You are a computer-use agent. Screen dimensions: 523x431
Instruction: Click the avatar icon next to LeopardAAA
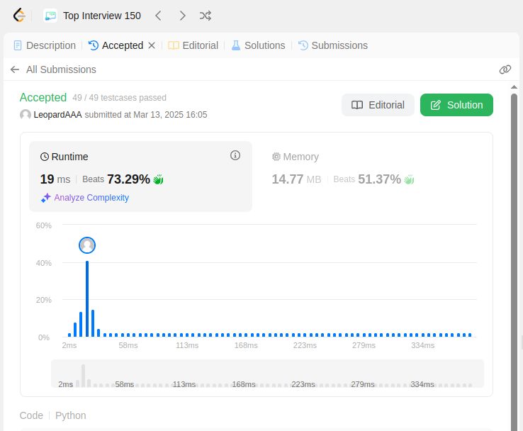coord(26,115)
